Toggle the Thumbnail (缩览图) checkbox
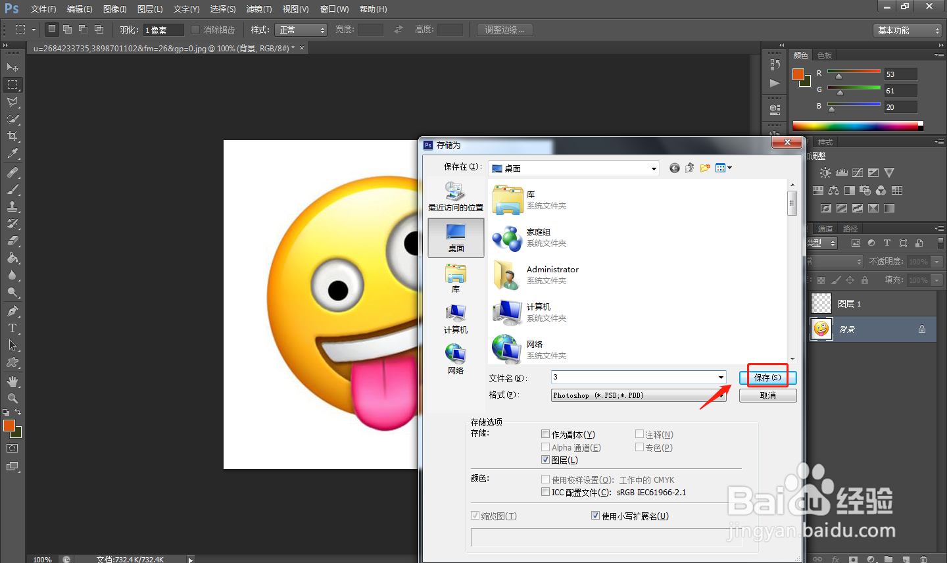The image size is (947, 563). [x=475, y=516]
